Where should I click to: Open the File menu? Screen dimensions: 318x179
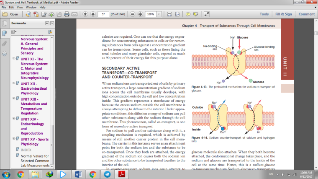(x=4, y=8)
